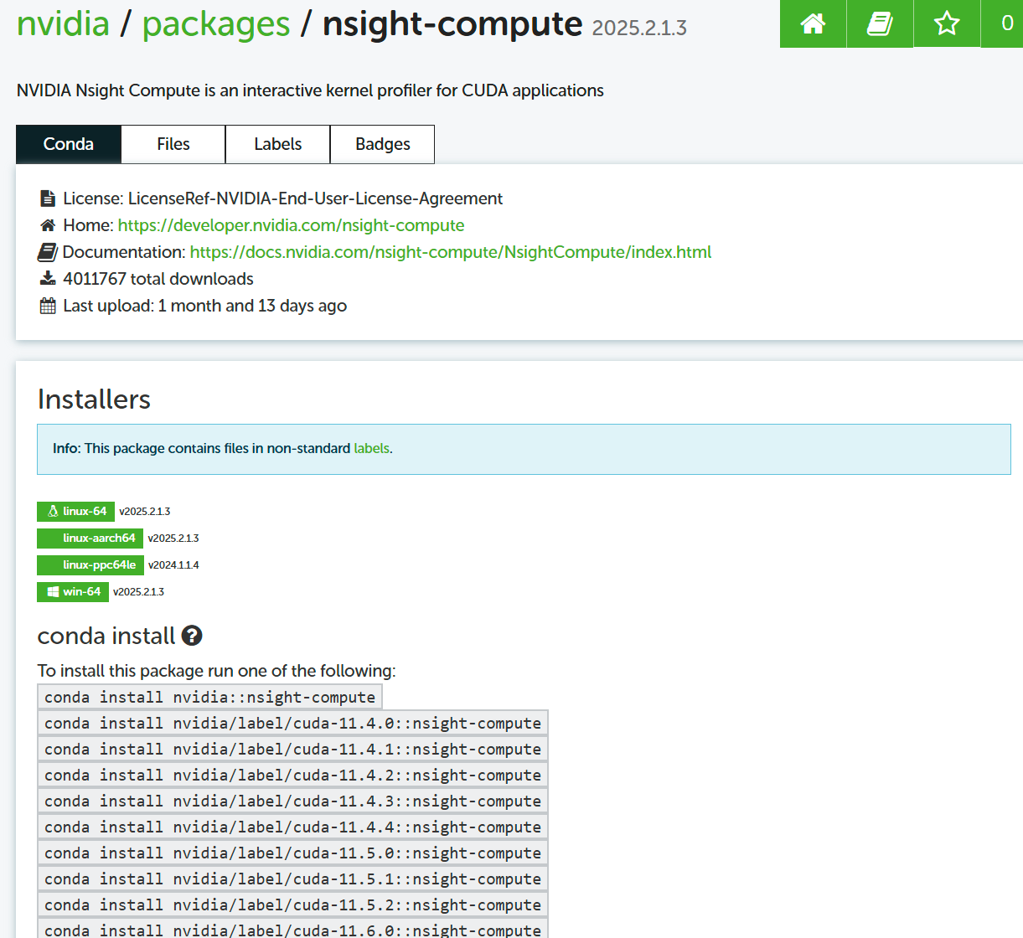Click the book icon beside Documentation
The height and width of the screenshot is (938, 1023).
pyautogui.click(x=47, y=252)
